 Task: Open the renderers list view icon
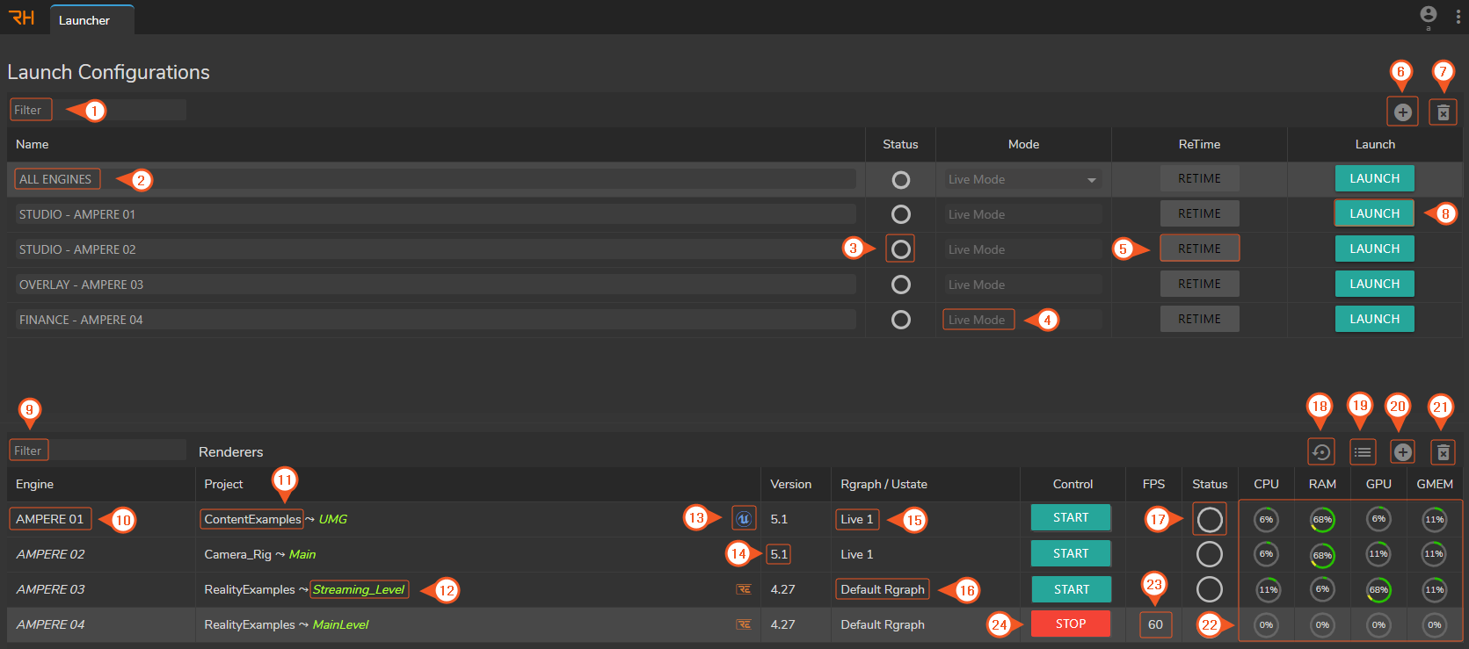tap(1362, 452)
